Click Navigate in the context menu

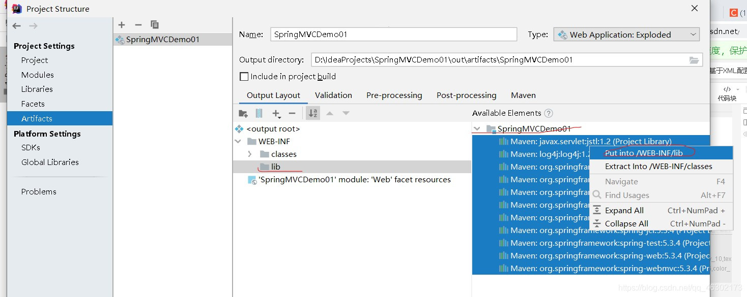[x=661, y=181]
